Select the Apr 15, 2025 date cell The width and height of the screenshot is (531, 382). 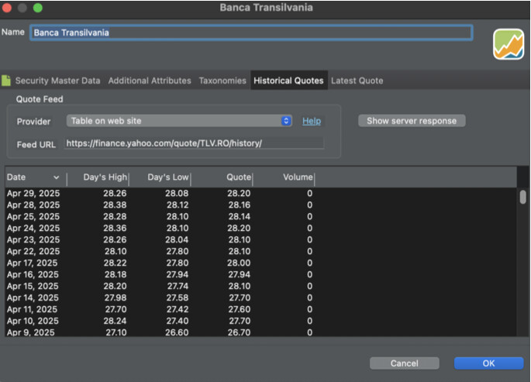coord(33,286)
